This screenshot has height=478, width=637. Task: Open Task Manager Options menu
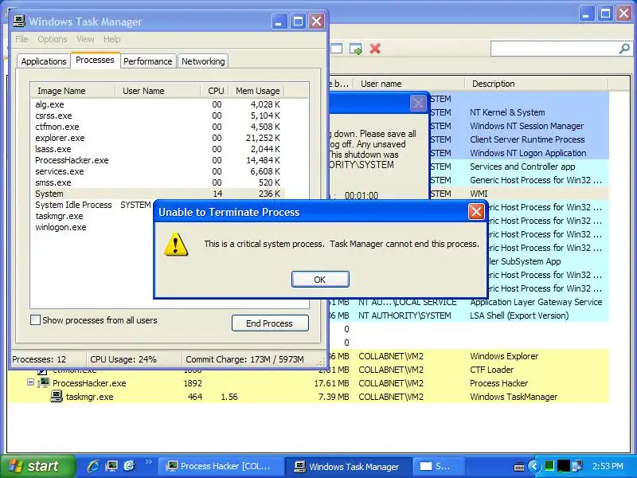[x=53, y=39]
